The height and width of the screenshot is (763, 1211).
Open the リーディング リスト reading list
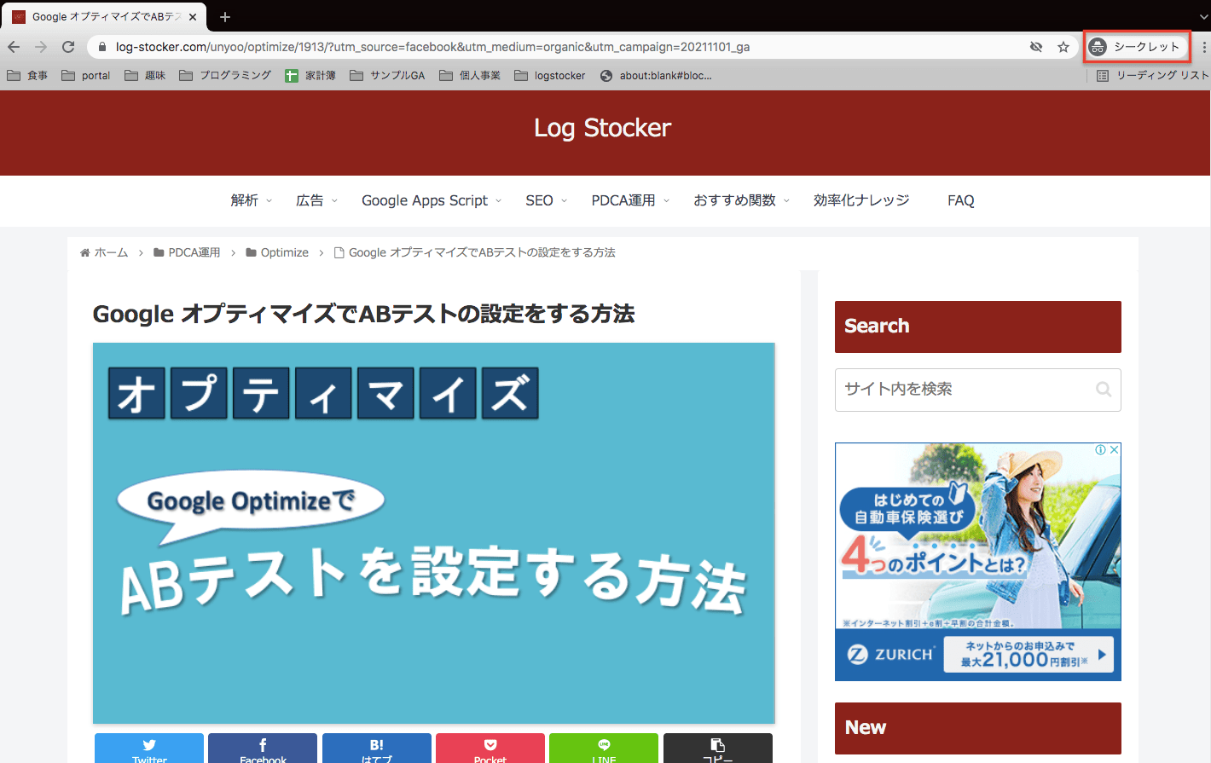coord(1153,76)
